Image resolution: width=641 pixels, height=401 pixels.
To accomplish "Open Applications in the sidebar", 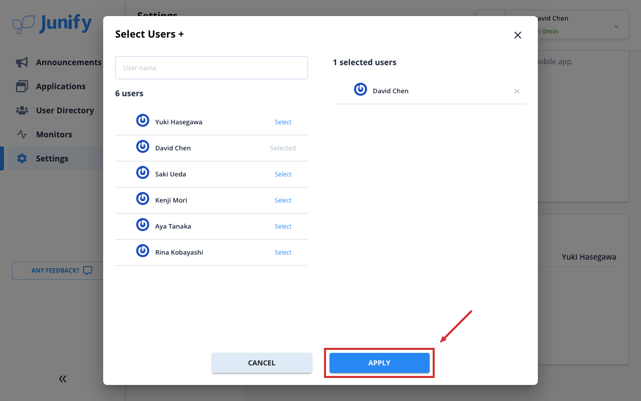I will [x=61, y=86].
